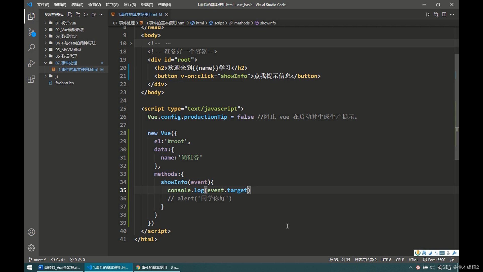Click 制表符长度: 2 indentation setting
This screenshot has height=272, width=483.
366,260
